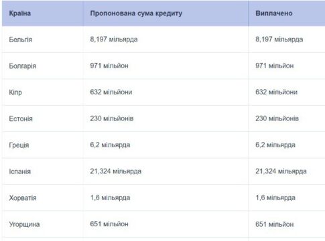
Task: Select the Греція country cell
Action: (19, 145)
